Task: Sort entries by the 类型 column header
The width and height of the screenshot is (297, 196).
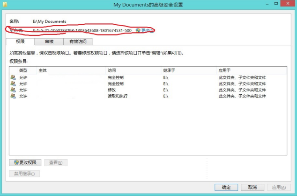Action: [x=22, y=70]
